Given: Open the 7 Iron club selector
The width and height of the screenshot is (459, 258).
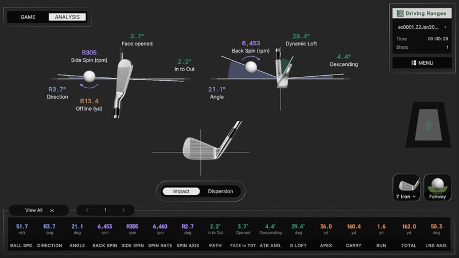Looking at the screenshot, I should pos(406,187).
